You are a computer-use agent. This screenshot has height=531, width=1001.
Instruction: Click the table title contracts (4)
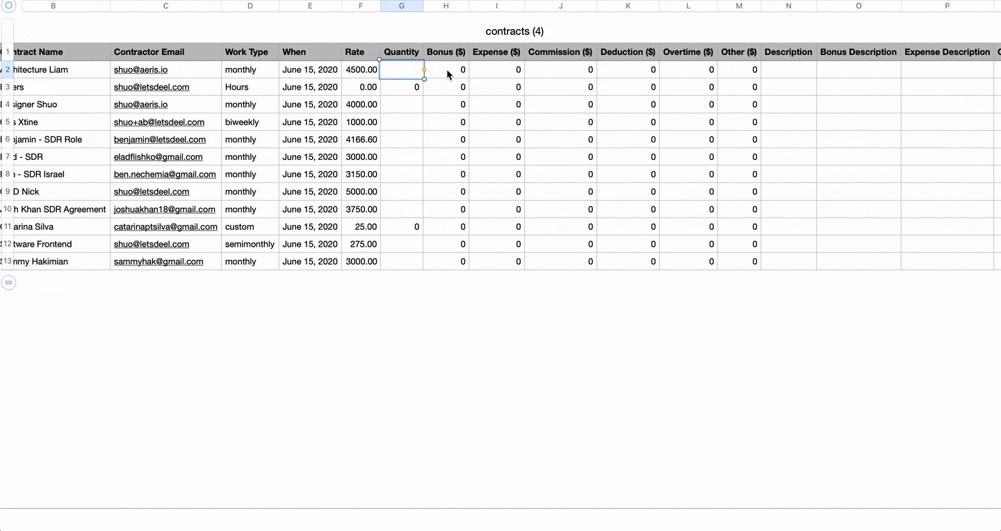pos(514,31)
